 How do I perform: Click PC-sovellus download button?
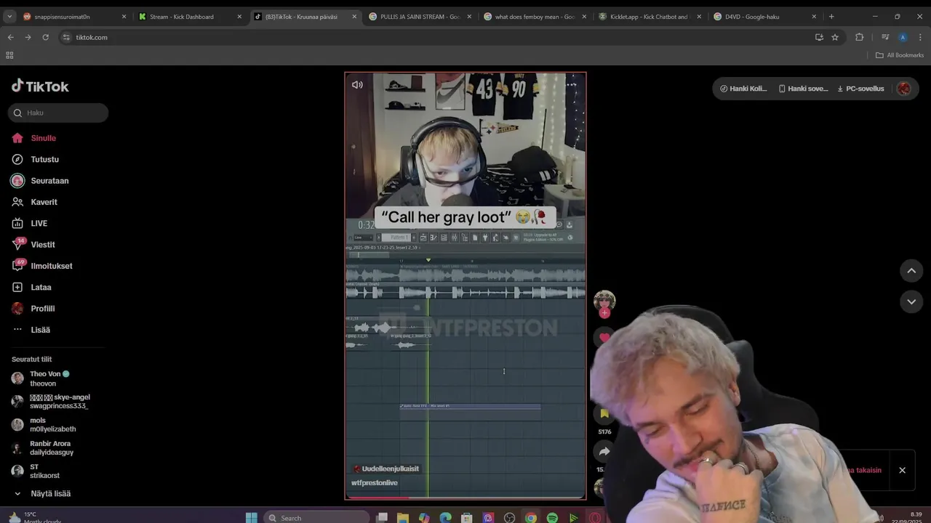[x=861, y=89]
